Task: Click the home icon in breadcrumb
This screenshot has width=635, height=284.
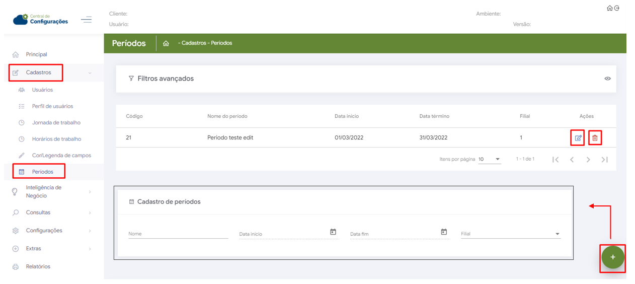Action: click(x=166, y=43)
